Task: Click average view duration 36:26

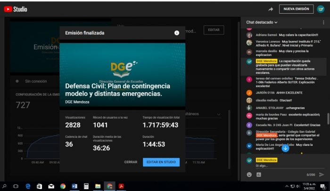Action: click(x=101, y=148)
